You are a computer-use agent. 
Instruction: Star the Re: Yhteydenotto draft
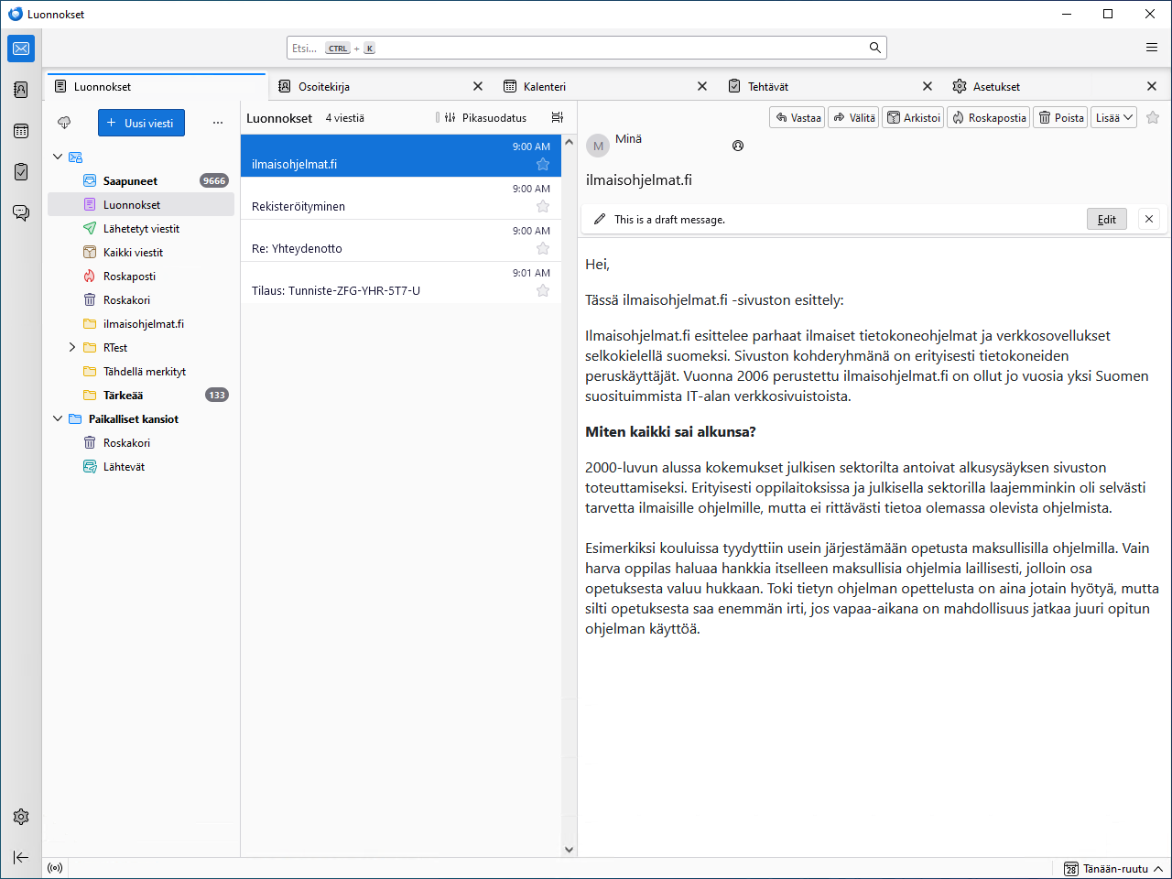click(543, 248)
